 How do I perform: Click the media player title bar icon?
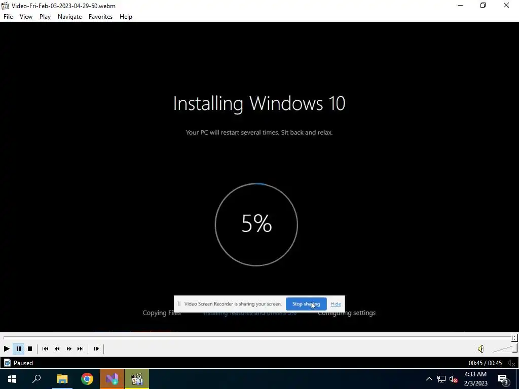5,6
